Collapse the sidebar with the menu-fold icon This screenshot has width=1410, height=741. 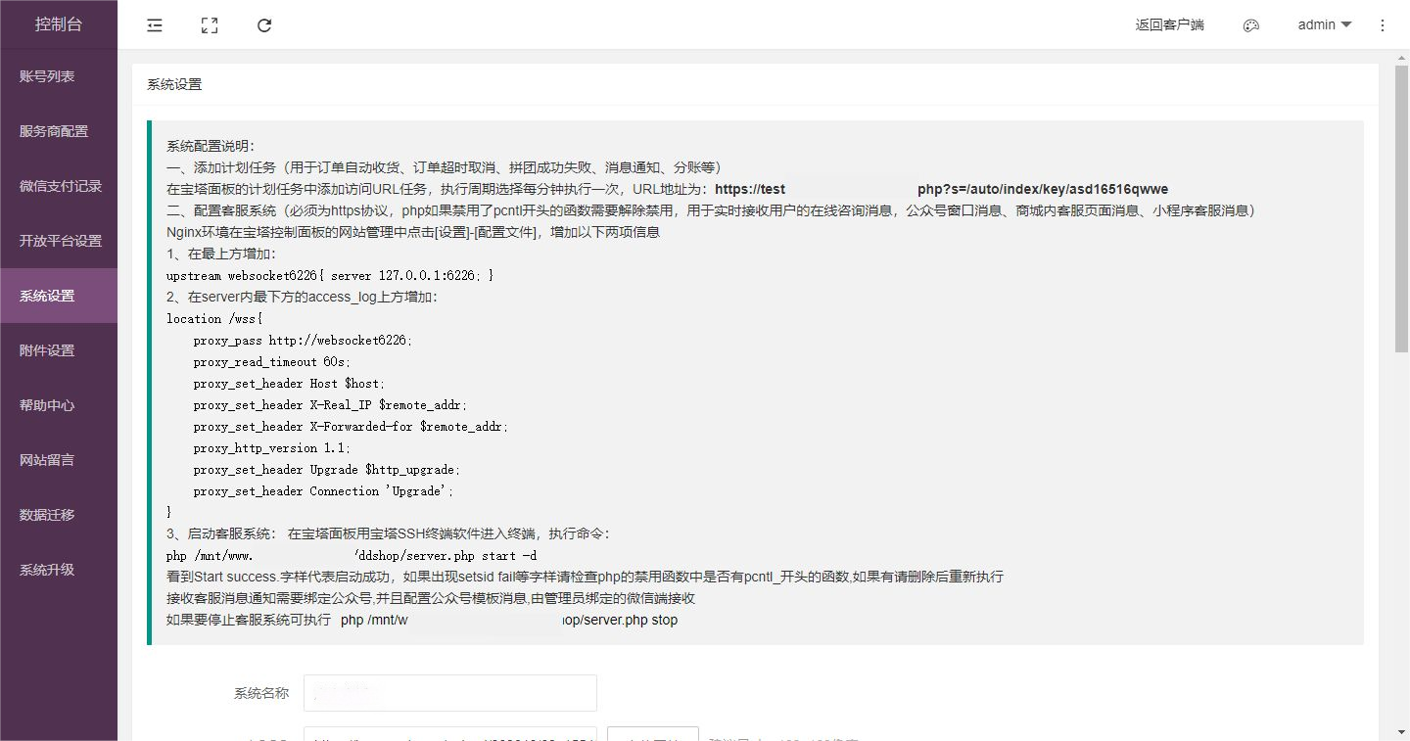coord(155,25)
